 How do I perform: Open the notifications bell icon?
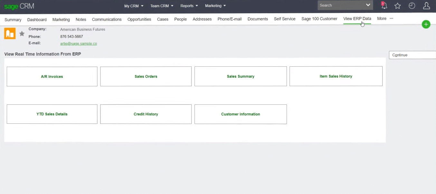384,5
